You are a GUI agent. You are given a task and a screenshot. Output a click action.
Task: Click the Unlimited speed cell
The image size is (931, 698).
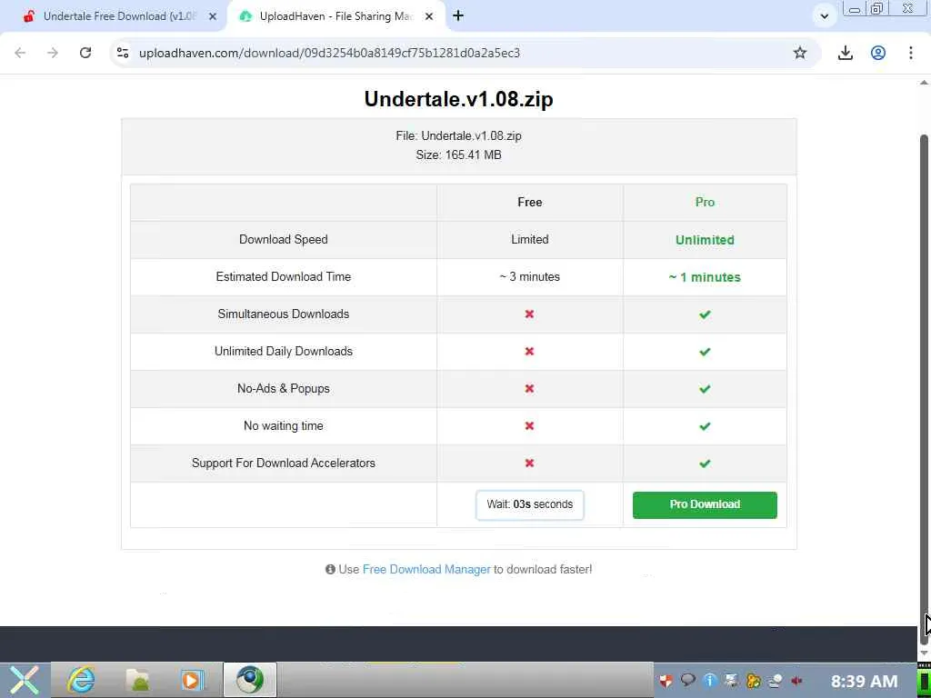pyautogui.click(x=705, y=240)
